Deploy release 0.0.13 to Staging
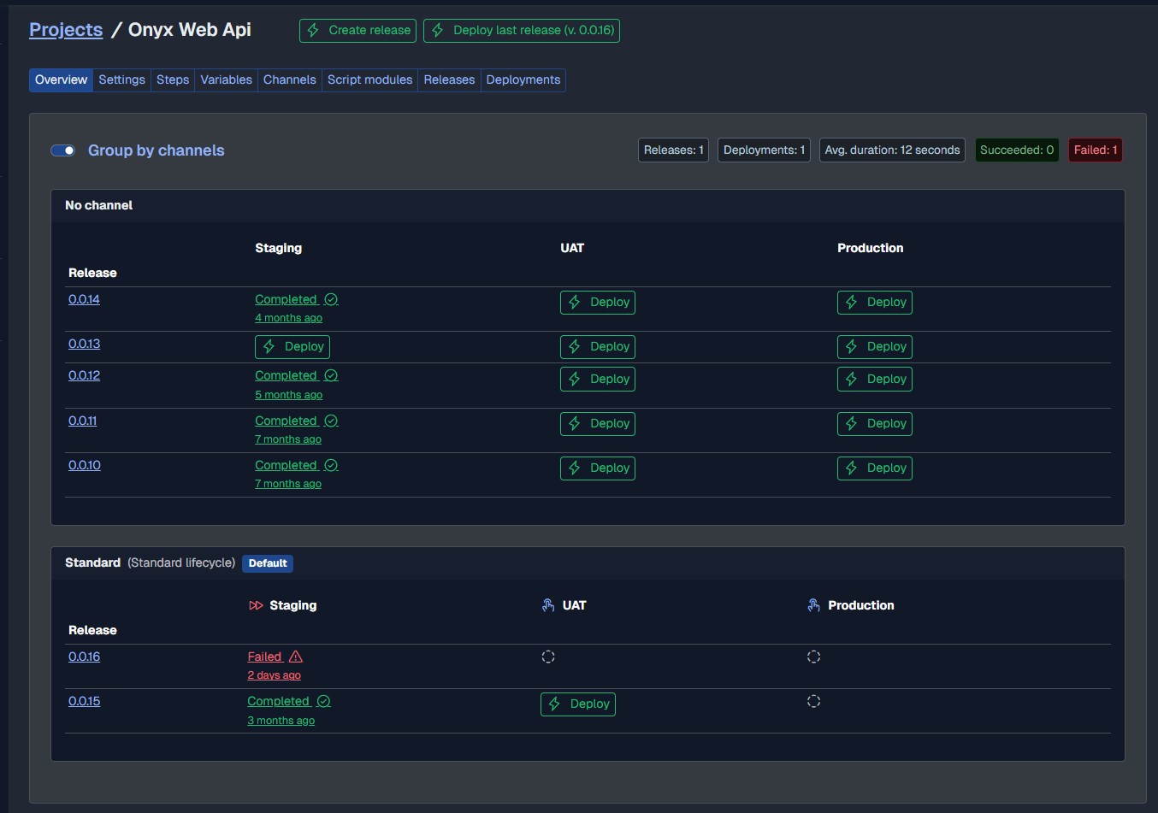This screenshot has width=1158, height=813. [x=292, y=346]
